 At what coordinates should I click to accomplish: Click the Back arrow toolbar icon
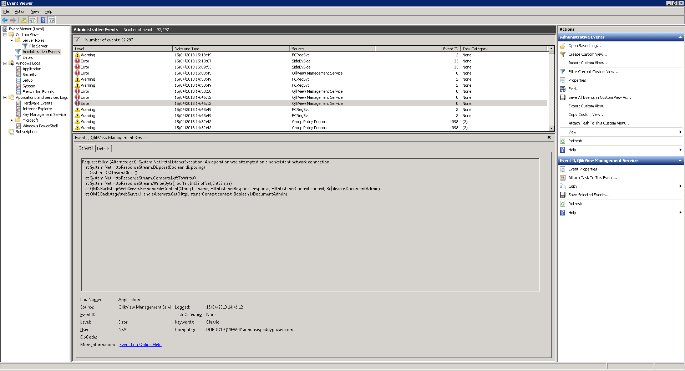[x=5, y=20]
